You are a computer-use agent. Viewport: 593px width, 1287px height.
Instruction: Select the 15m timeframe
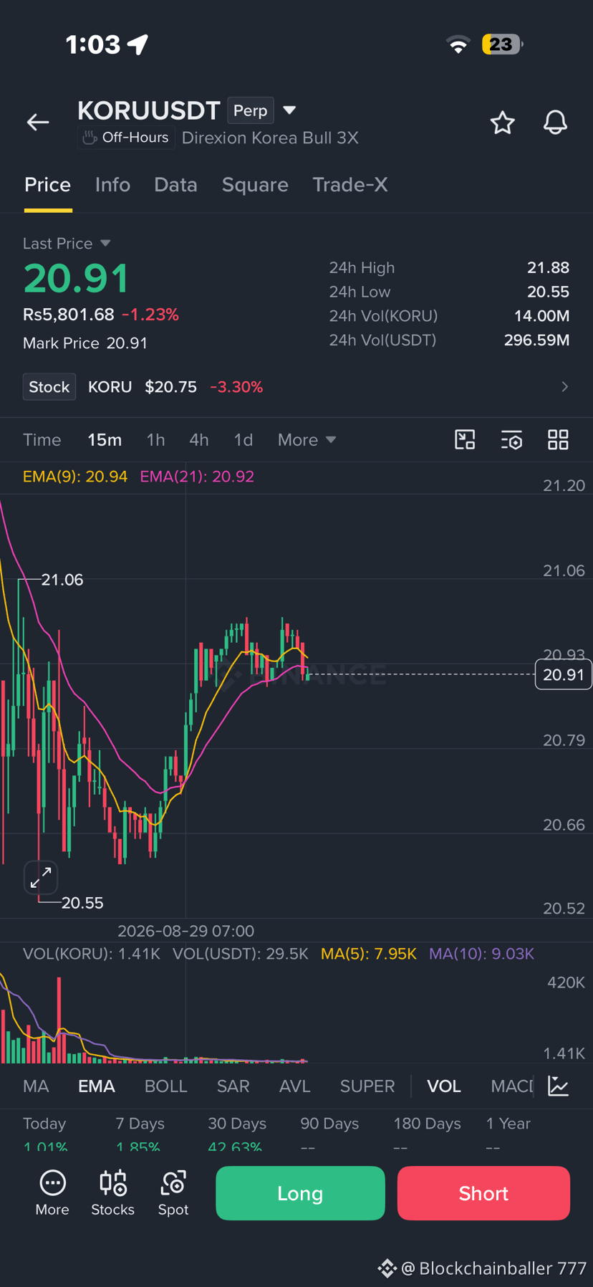tap(105, 440)
